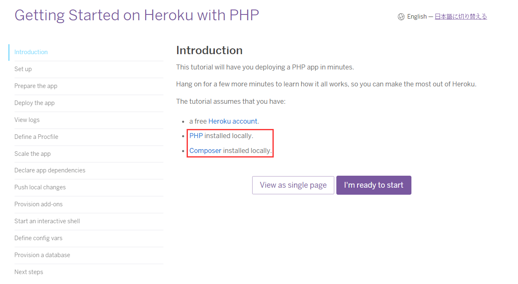Open Deploy the app step
Screen dimensions: 518x284
tap(34, 103)
